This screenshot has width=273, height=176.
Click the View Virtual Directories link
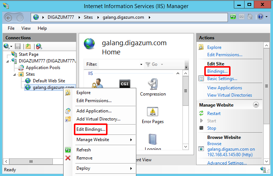click(x=229, y=95)
